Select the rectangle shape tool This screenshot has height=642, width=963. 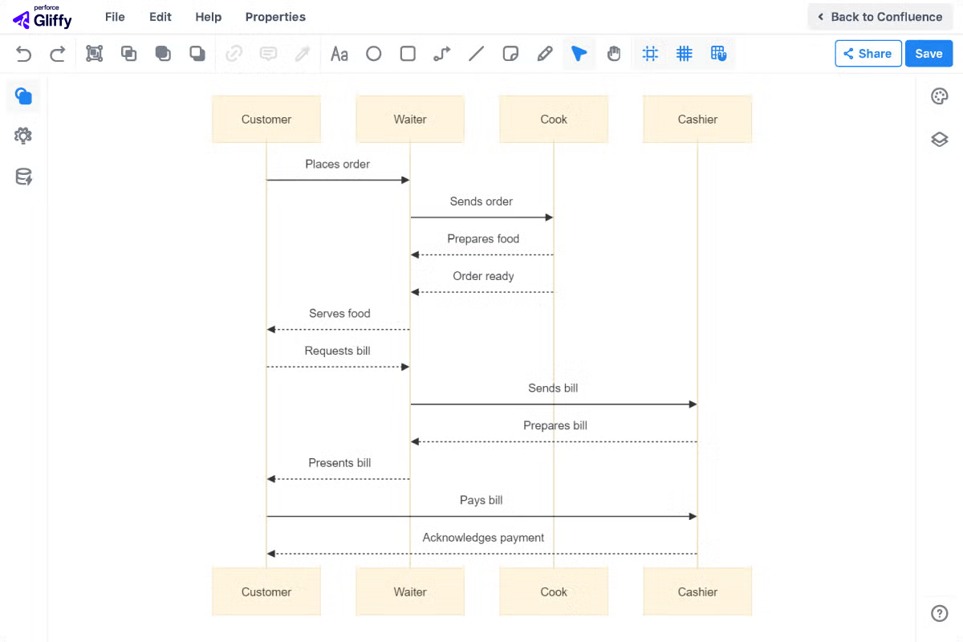click(x=408, y=54)
